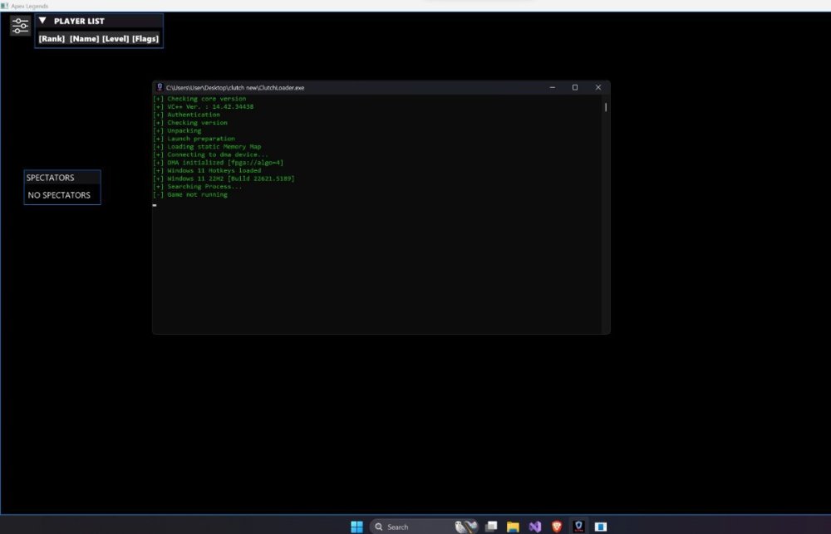Click the ClutchLoader console title bar icon
831x534 pixels.
160,87
